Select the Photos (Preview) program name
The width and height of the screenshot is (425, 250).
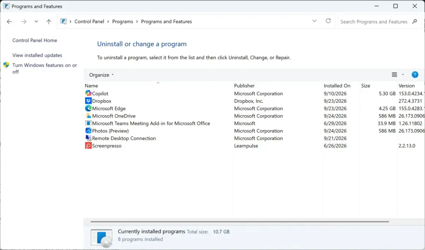tap(110, 131)
